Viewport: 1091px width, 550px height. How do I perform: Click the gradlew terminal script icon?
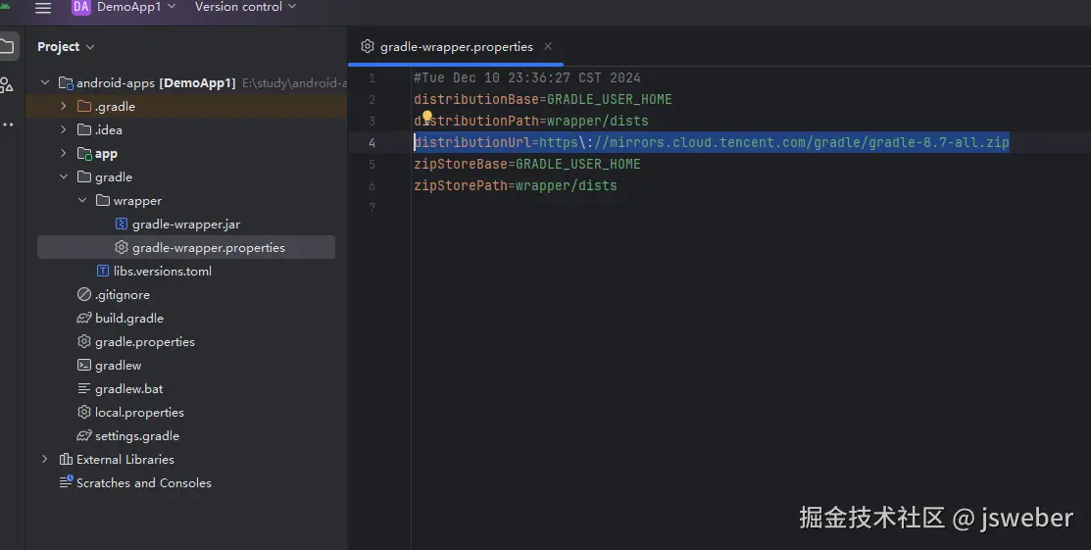point(84,366)
